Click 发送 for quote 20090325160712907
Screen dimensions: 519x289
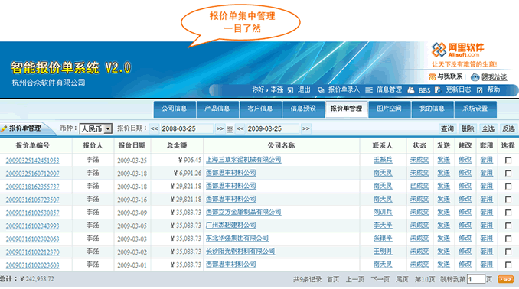(443, 173)
